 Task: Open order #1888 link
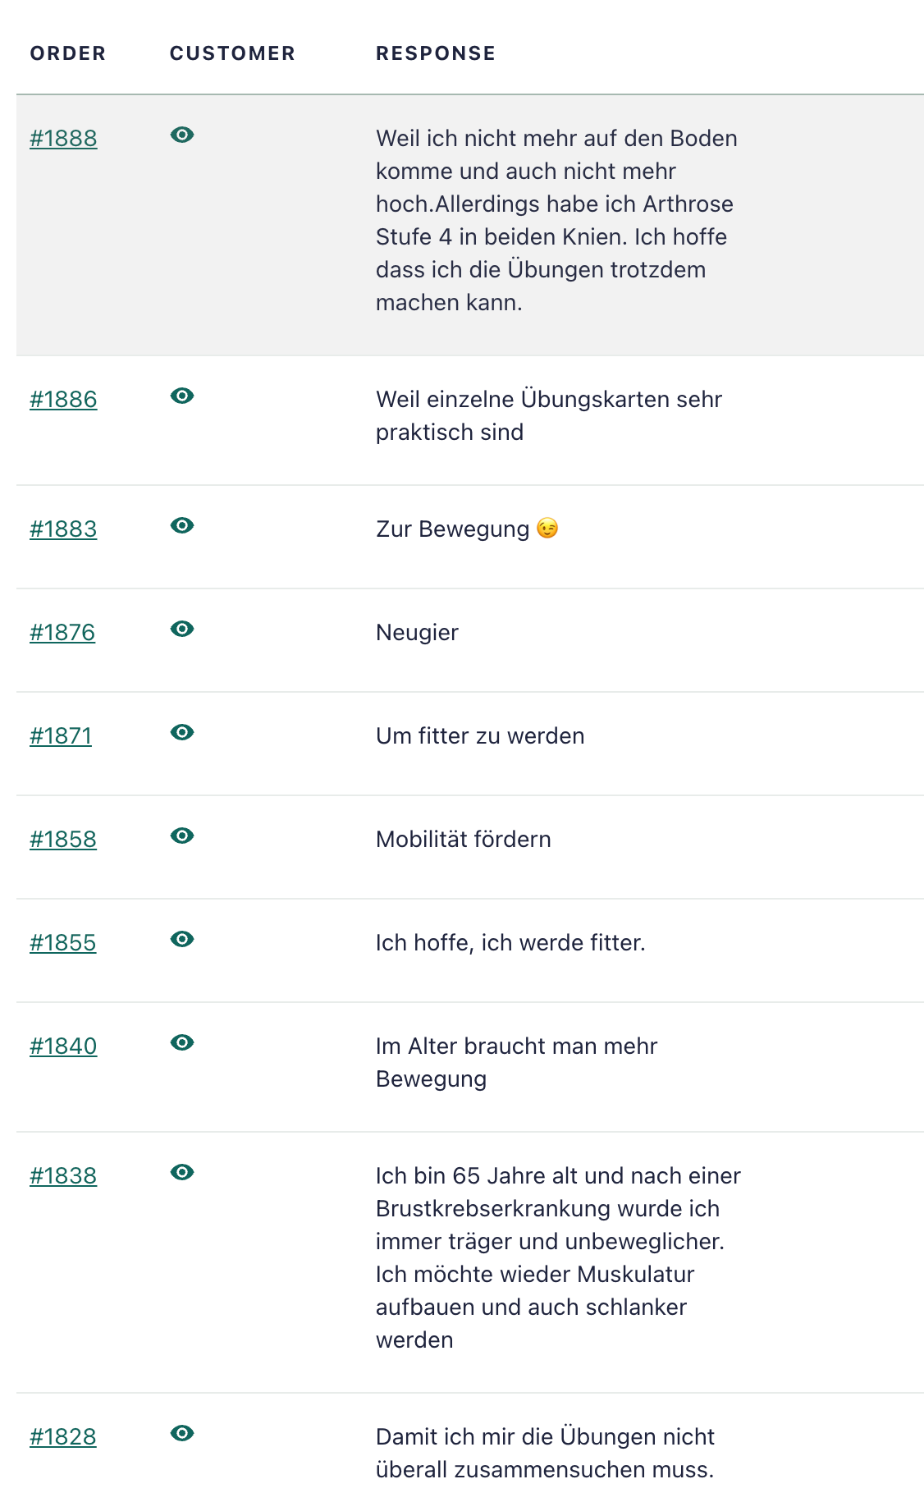(x=63, y=138)
